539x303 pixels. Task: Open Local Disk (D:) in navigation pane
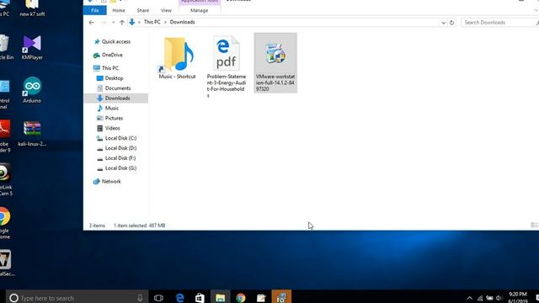[120, 148]
